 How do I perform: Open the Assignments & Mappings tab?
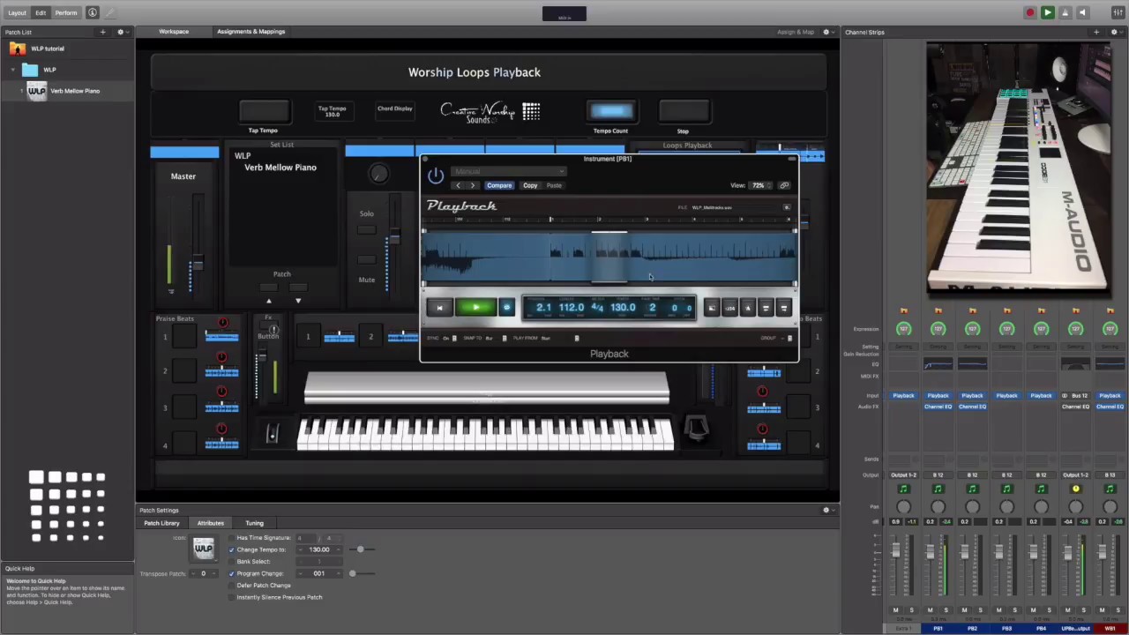click(251, 32)
